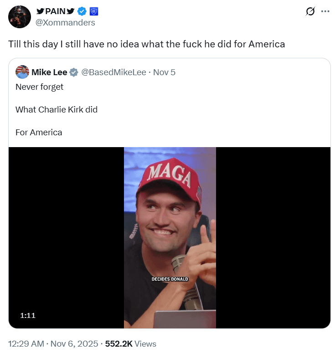This screenshot has height=358, width=335.
Task: Open the three-dot More options menu
Action: (325, 12)
